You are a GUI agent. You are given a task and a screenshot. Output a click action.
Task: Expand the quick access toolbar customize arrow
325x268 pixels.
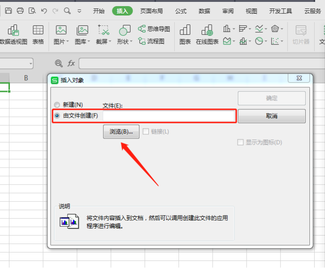coord(79,11)
